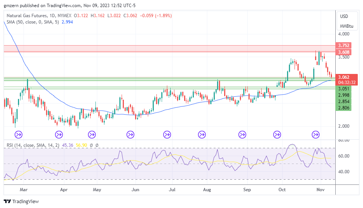Click the change value −0.059 (−1.89%)
The width and height of the screenshot is (363, 208).
pyautogui.click(x=156, y=16)
